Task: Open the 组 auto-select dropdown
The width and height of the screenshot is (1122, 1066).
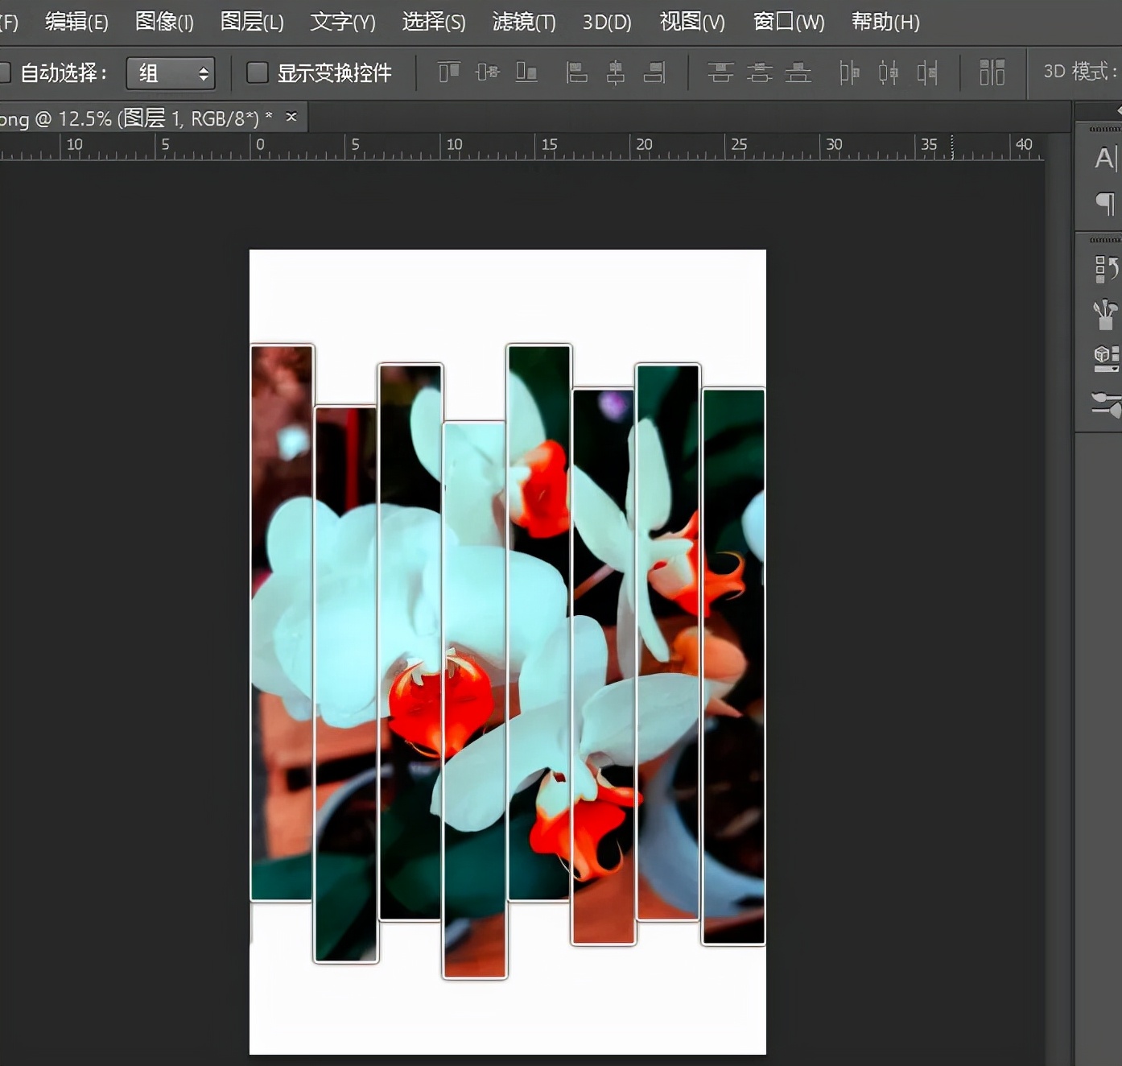Action: [x=171, y=74]
